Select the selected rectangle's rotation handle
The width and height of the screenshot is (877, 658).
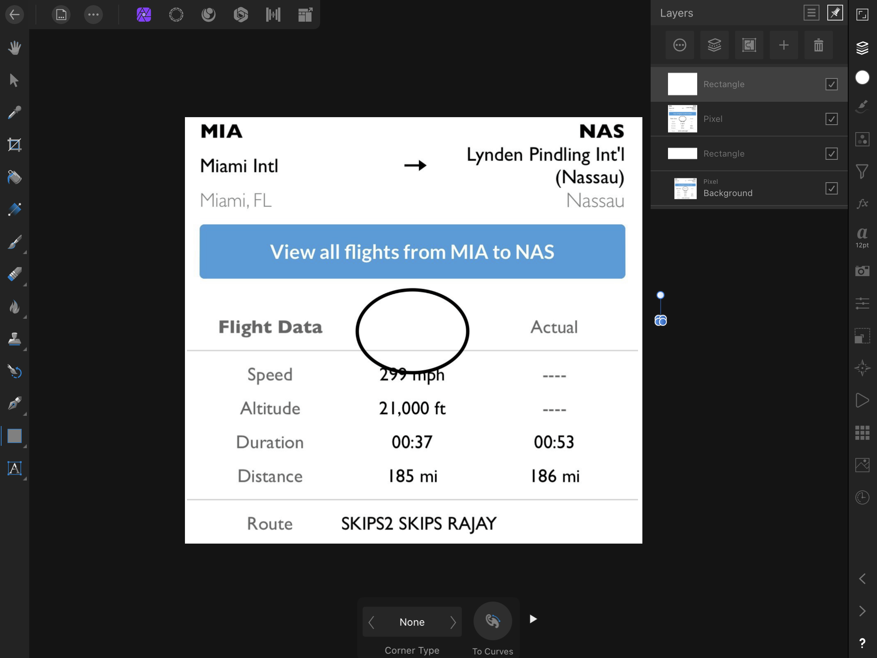[661, 295]
